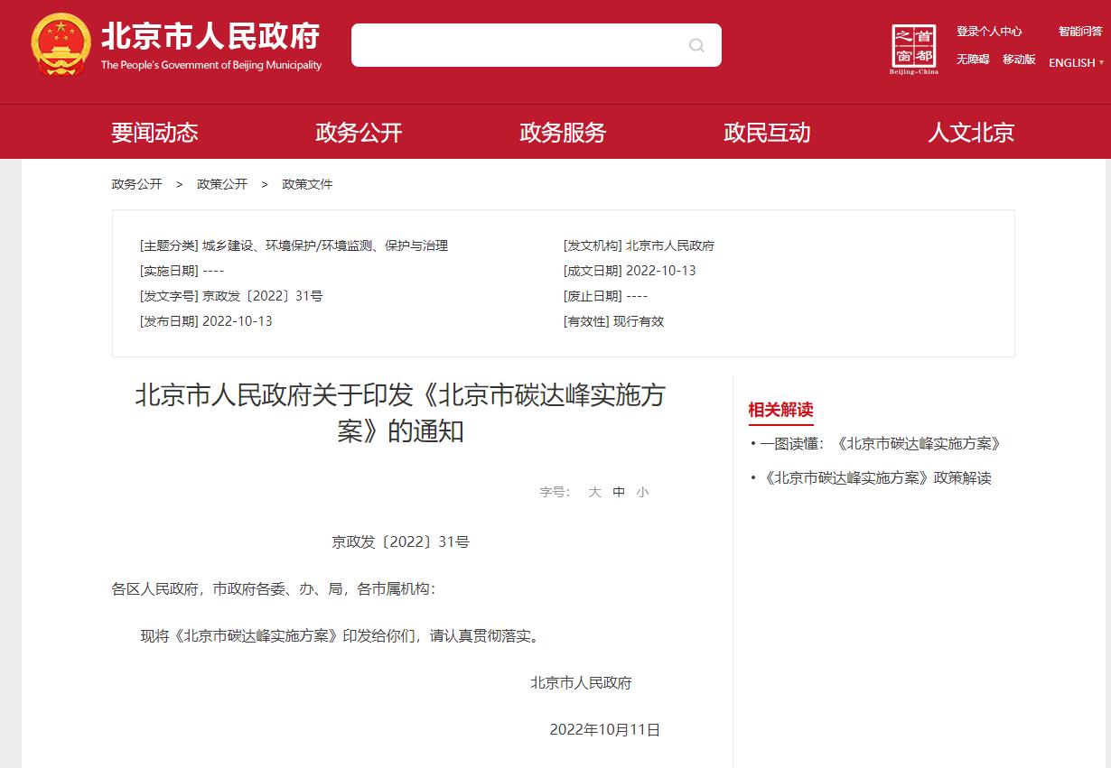Click 政策文件 in the breadcrumb

[307, 184]
